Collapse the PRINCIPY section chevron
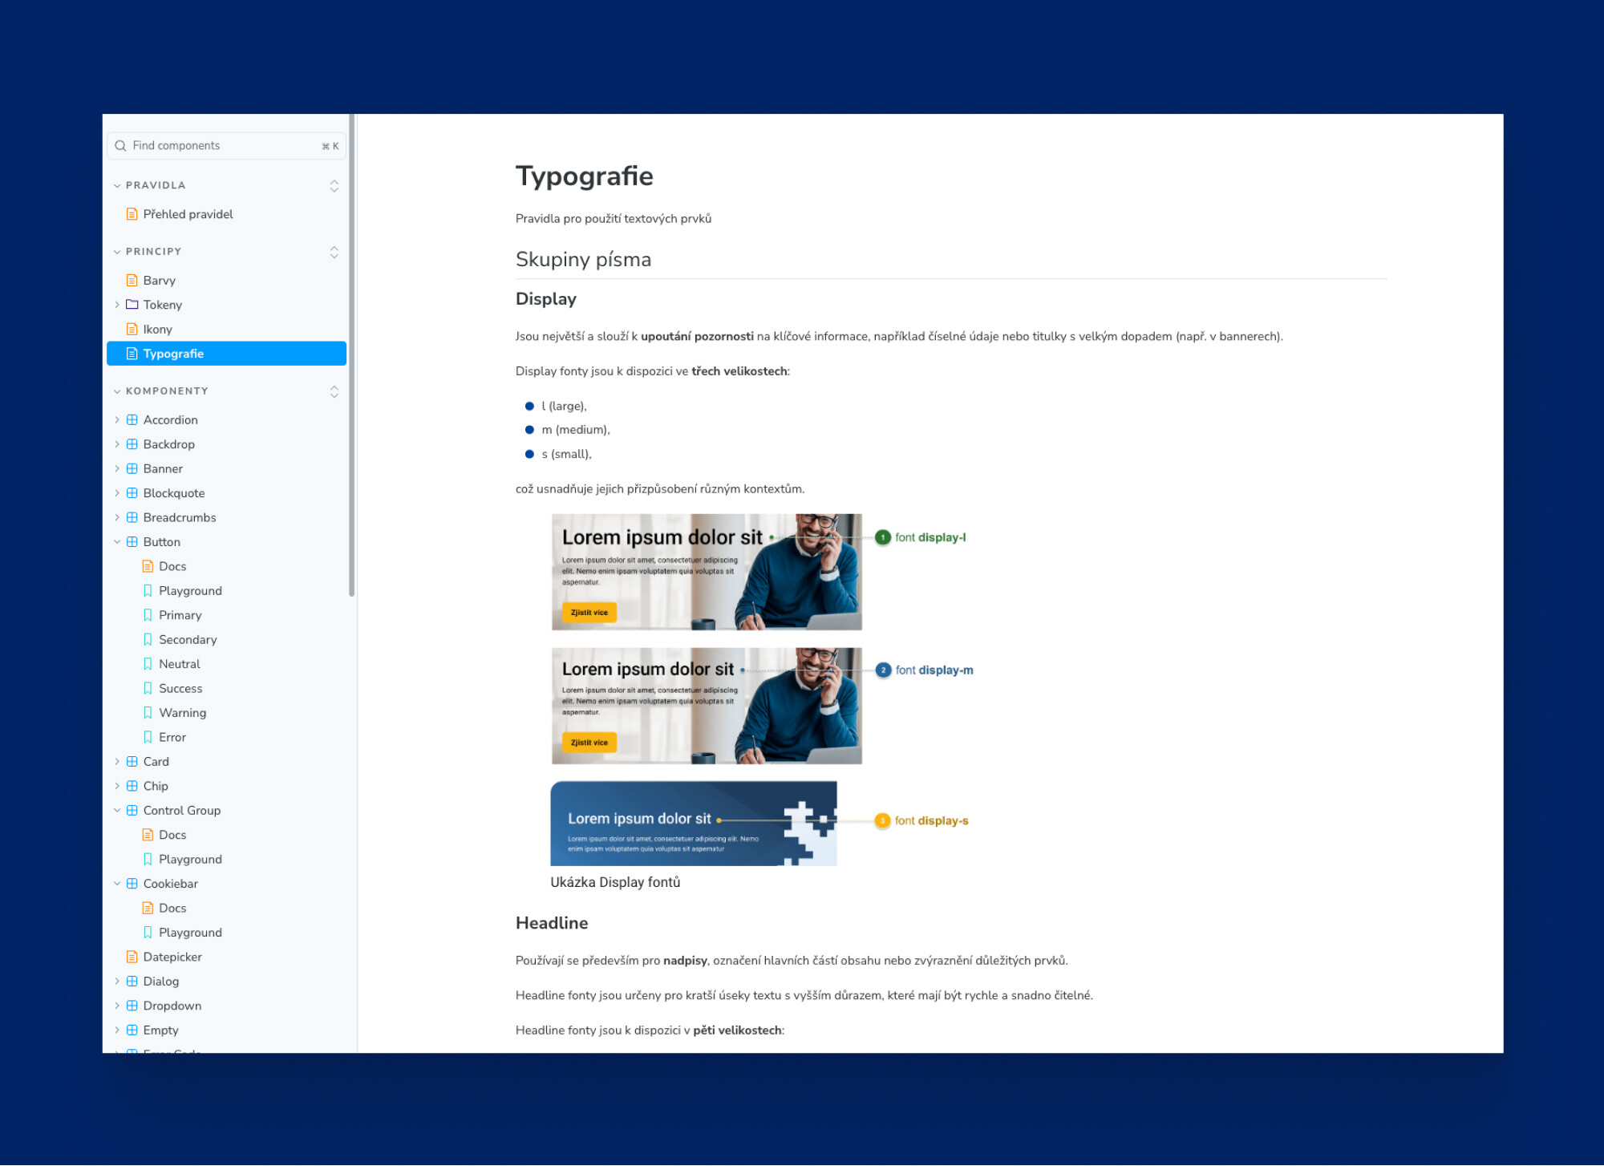The image size is (1604, 1166). (x=117, y=252)
